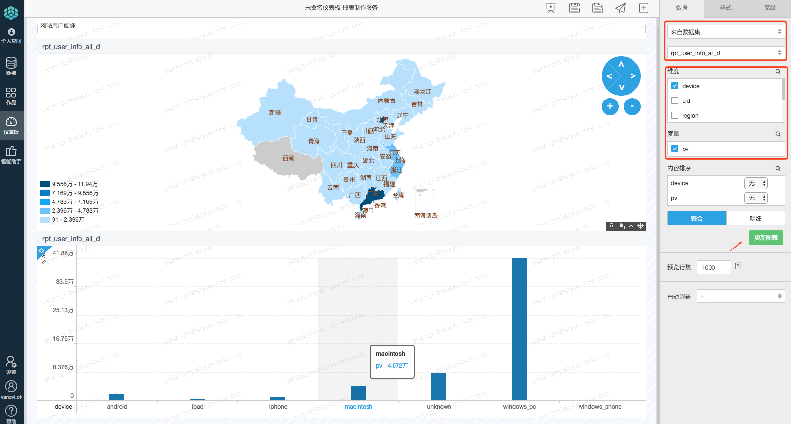The width and height of the screenshot is (791, 424).
Task: Collapse chart using the up chevron
Action: (631, 226)
